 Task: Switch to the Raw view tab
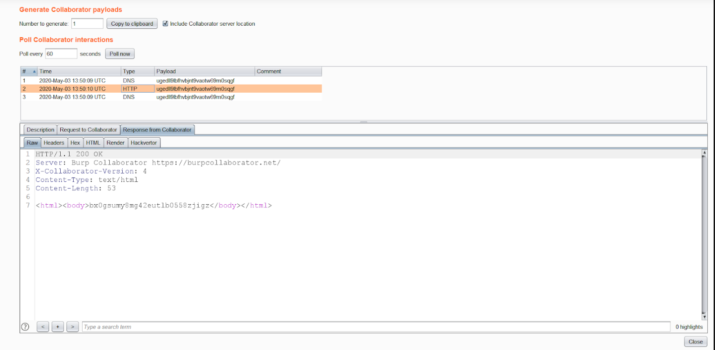click(32, 143)
